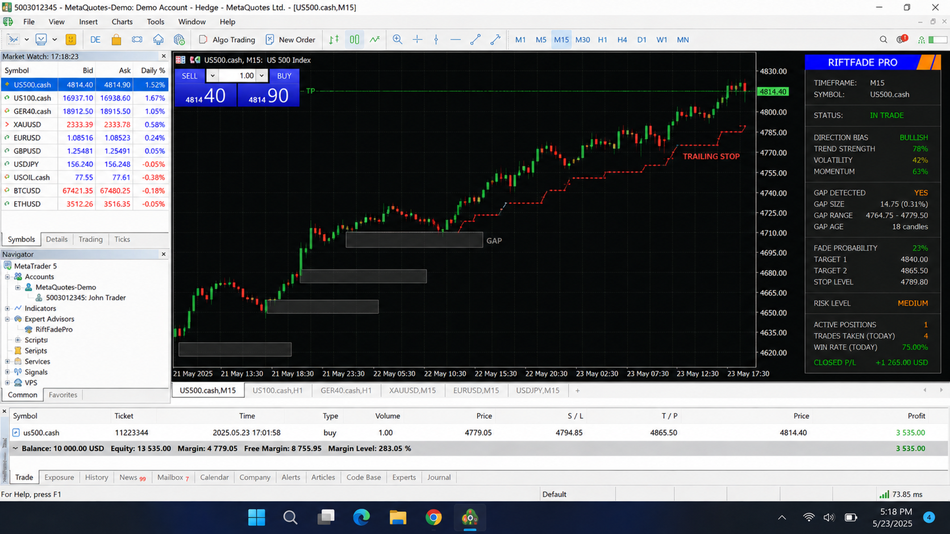Switch to the XAUUSD,M15 chart tab
Viewport: 950px width, 534px height.
[413, 390]
